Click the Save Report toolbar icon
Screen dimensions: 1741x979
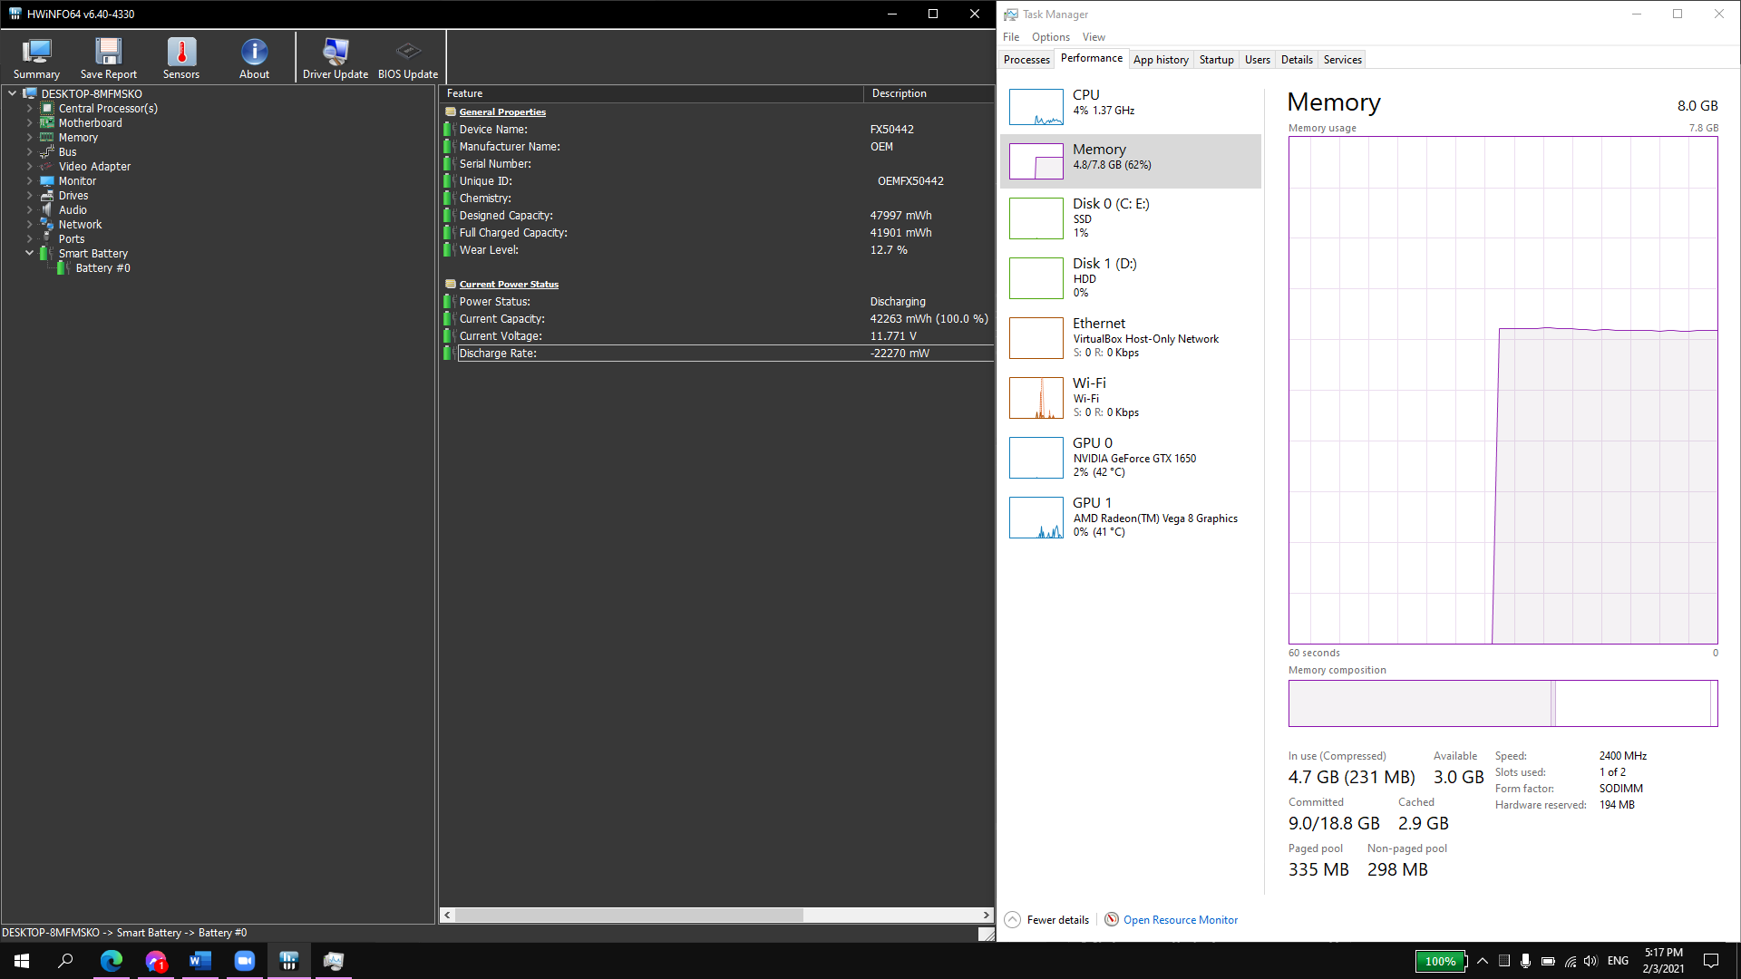[109, 58]
